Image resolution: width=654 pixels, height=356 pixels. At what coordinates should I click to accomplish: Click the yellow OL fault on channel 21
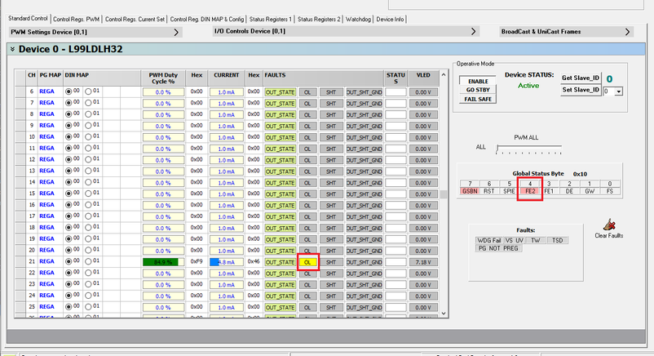(308, 261)
